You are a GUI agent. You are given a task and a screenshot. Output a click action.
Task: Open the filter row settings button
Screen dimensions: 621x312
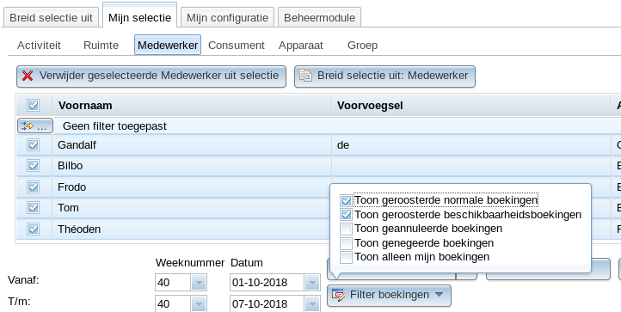click(35, 125)
